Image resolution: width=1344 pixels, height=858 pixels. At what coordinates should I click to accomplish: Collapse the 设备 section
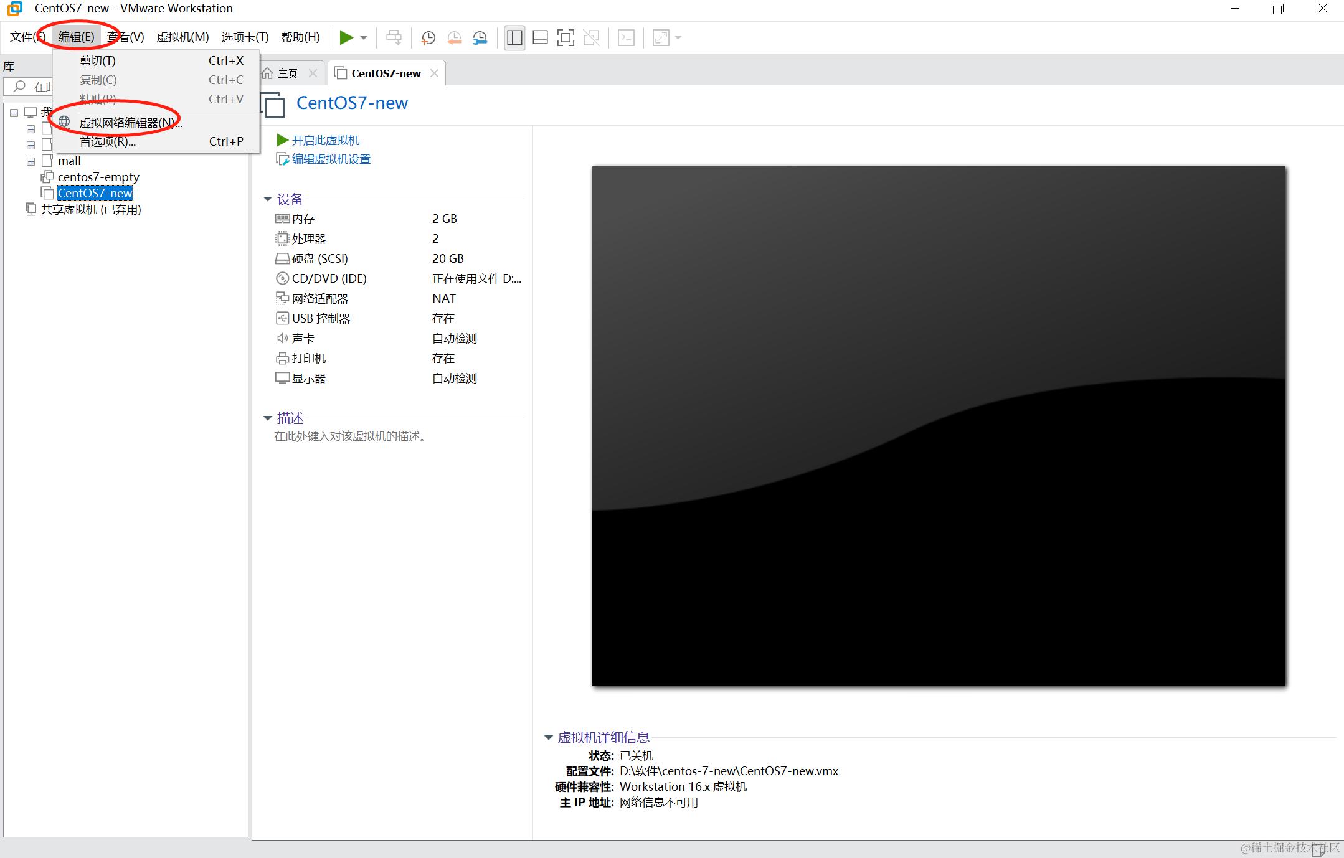click(x=269, y=199)
